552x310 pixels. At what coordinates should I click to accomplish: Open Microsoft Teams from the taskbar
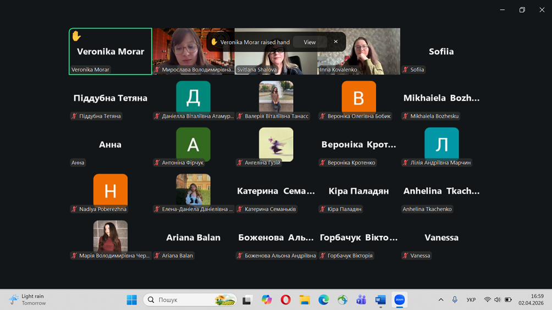tap(361, 300)
